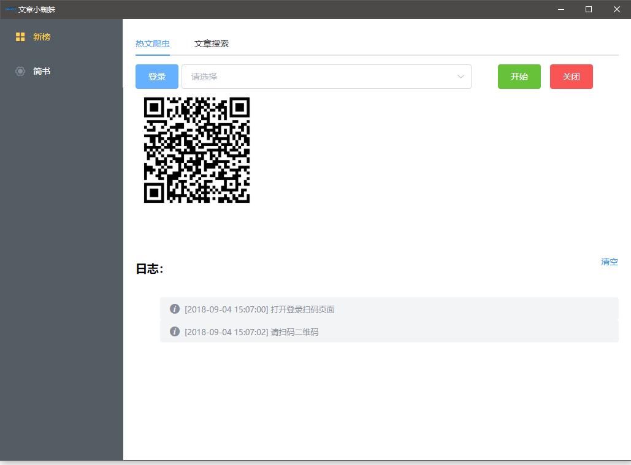Click the 日志 heading label
This screenshot has height=465, width=631.
pos(149,268)
